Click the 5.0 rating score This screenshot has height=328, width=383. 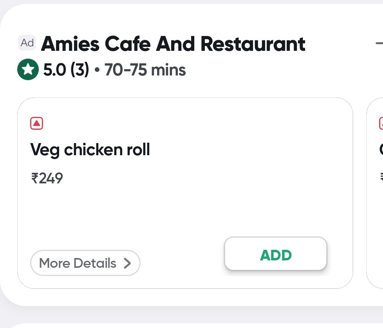point(54,70)
